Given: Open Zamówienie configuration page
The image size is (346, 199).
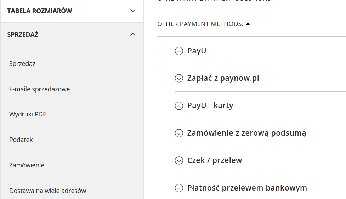Looking at the screenshot, I should coord(27,165).
